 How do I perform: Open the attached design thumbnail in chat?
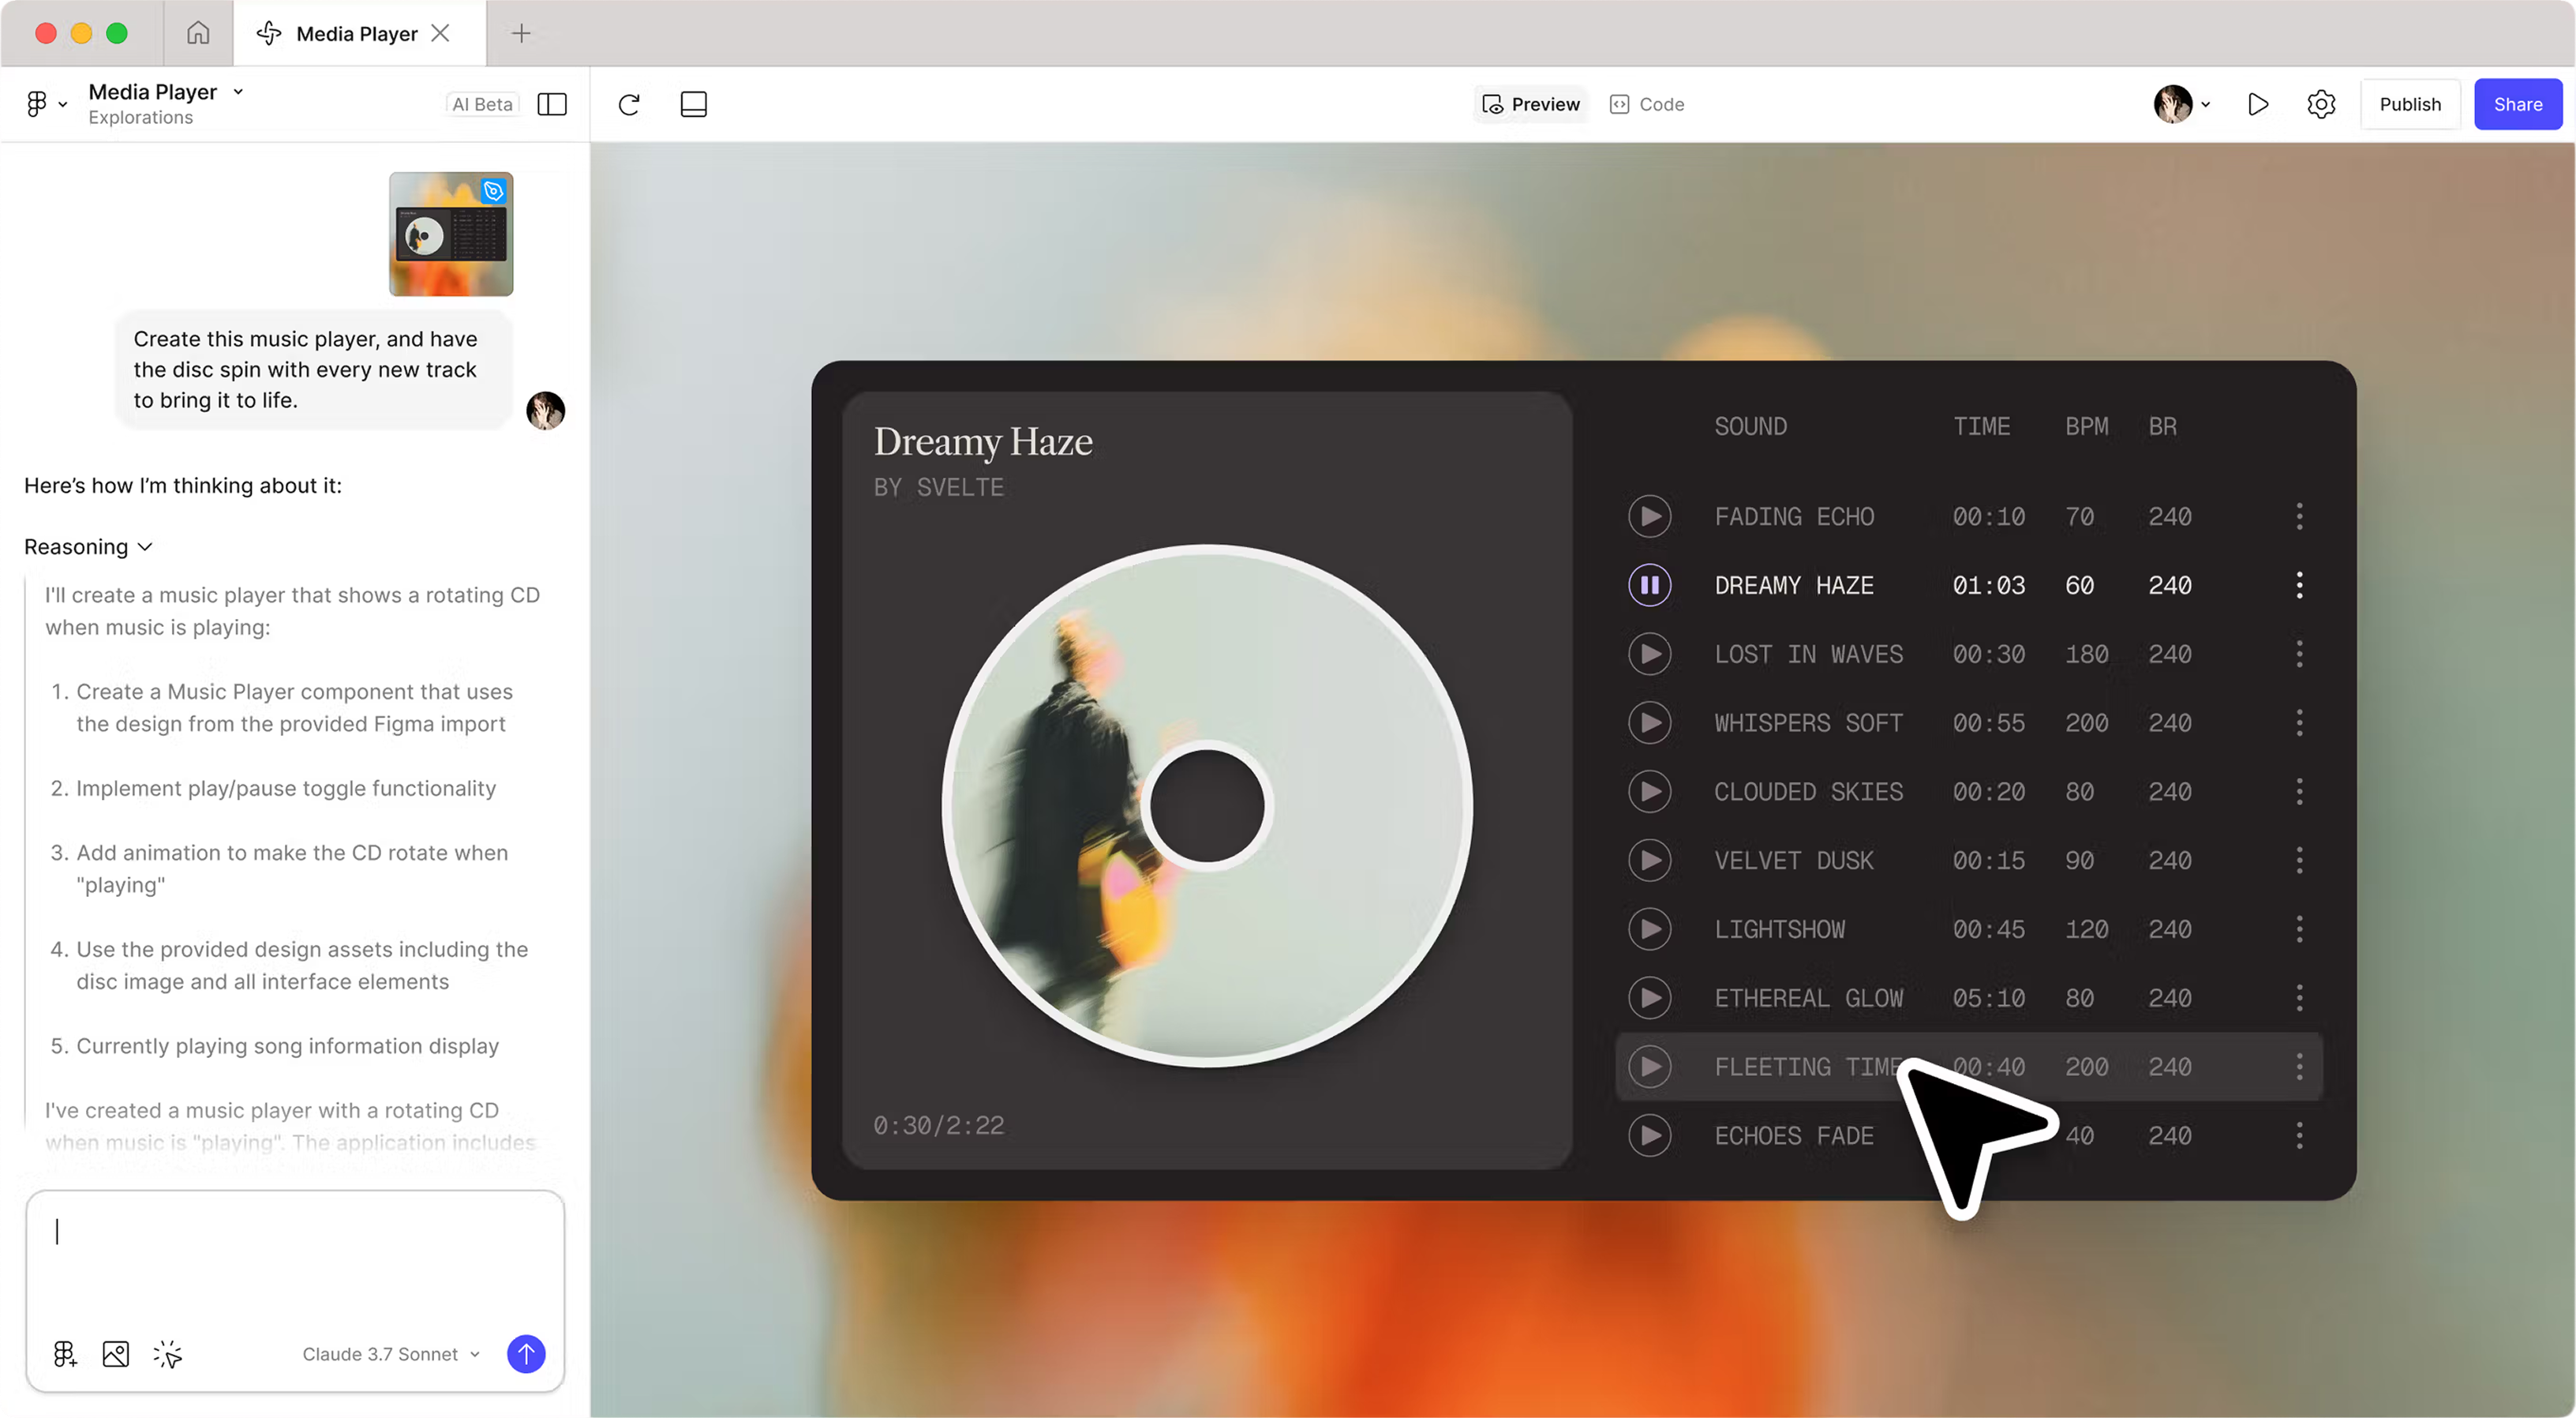(451, 234)
